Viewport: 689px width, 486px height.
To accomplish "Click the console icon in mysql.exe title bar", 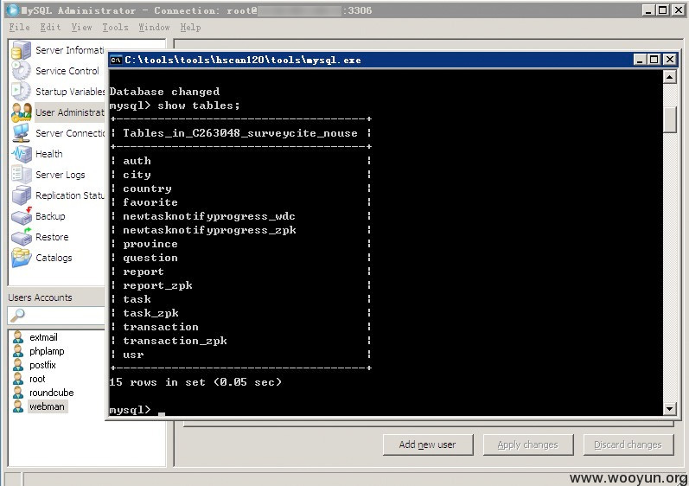I will [116, 60].
